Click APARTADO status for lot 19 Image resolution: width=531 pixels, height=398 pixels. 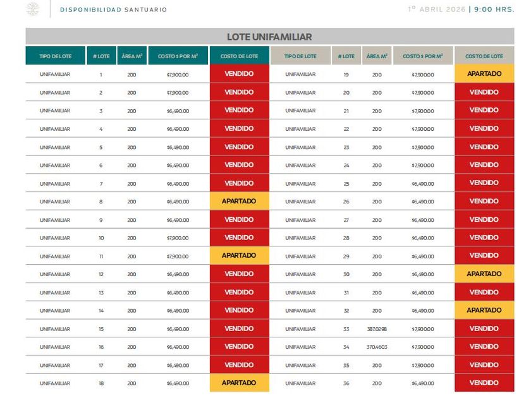point(484,73)
